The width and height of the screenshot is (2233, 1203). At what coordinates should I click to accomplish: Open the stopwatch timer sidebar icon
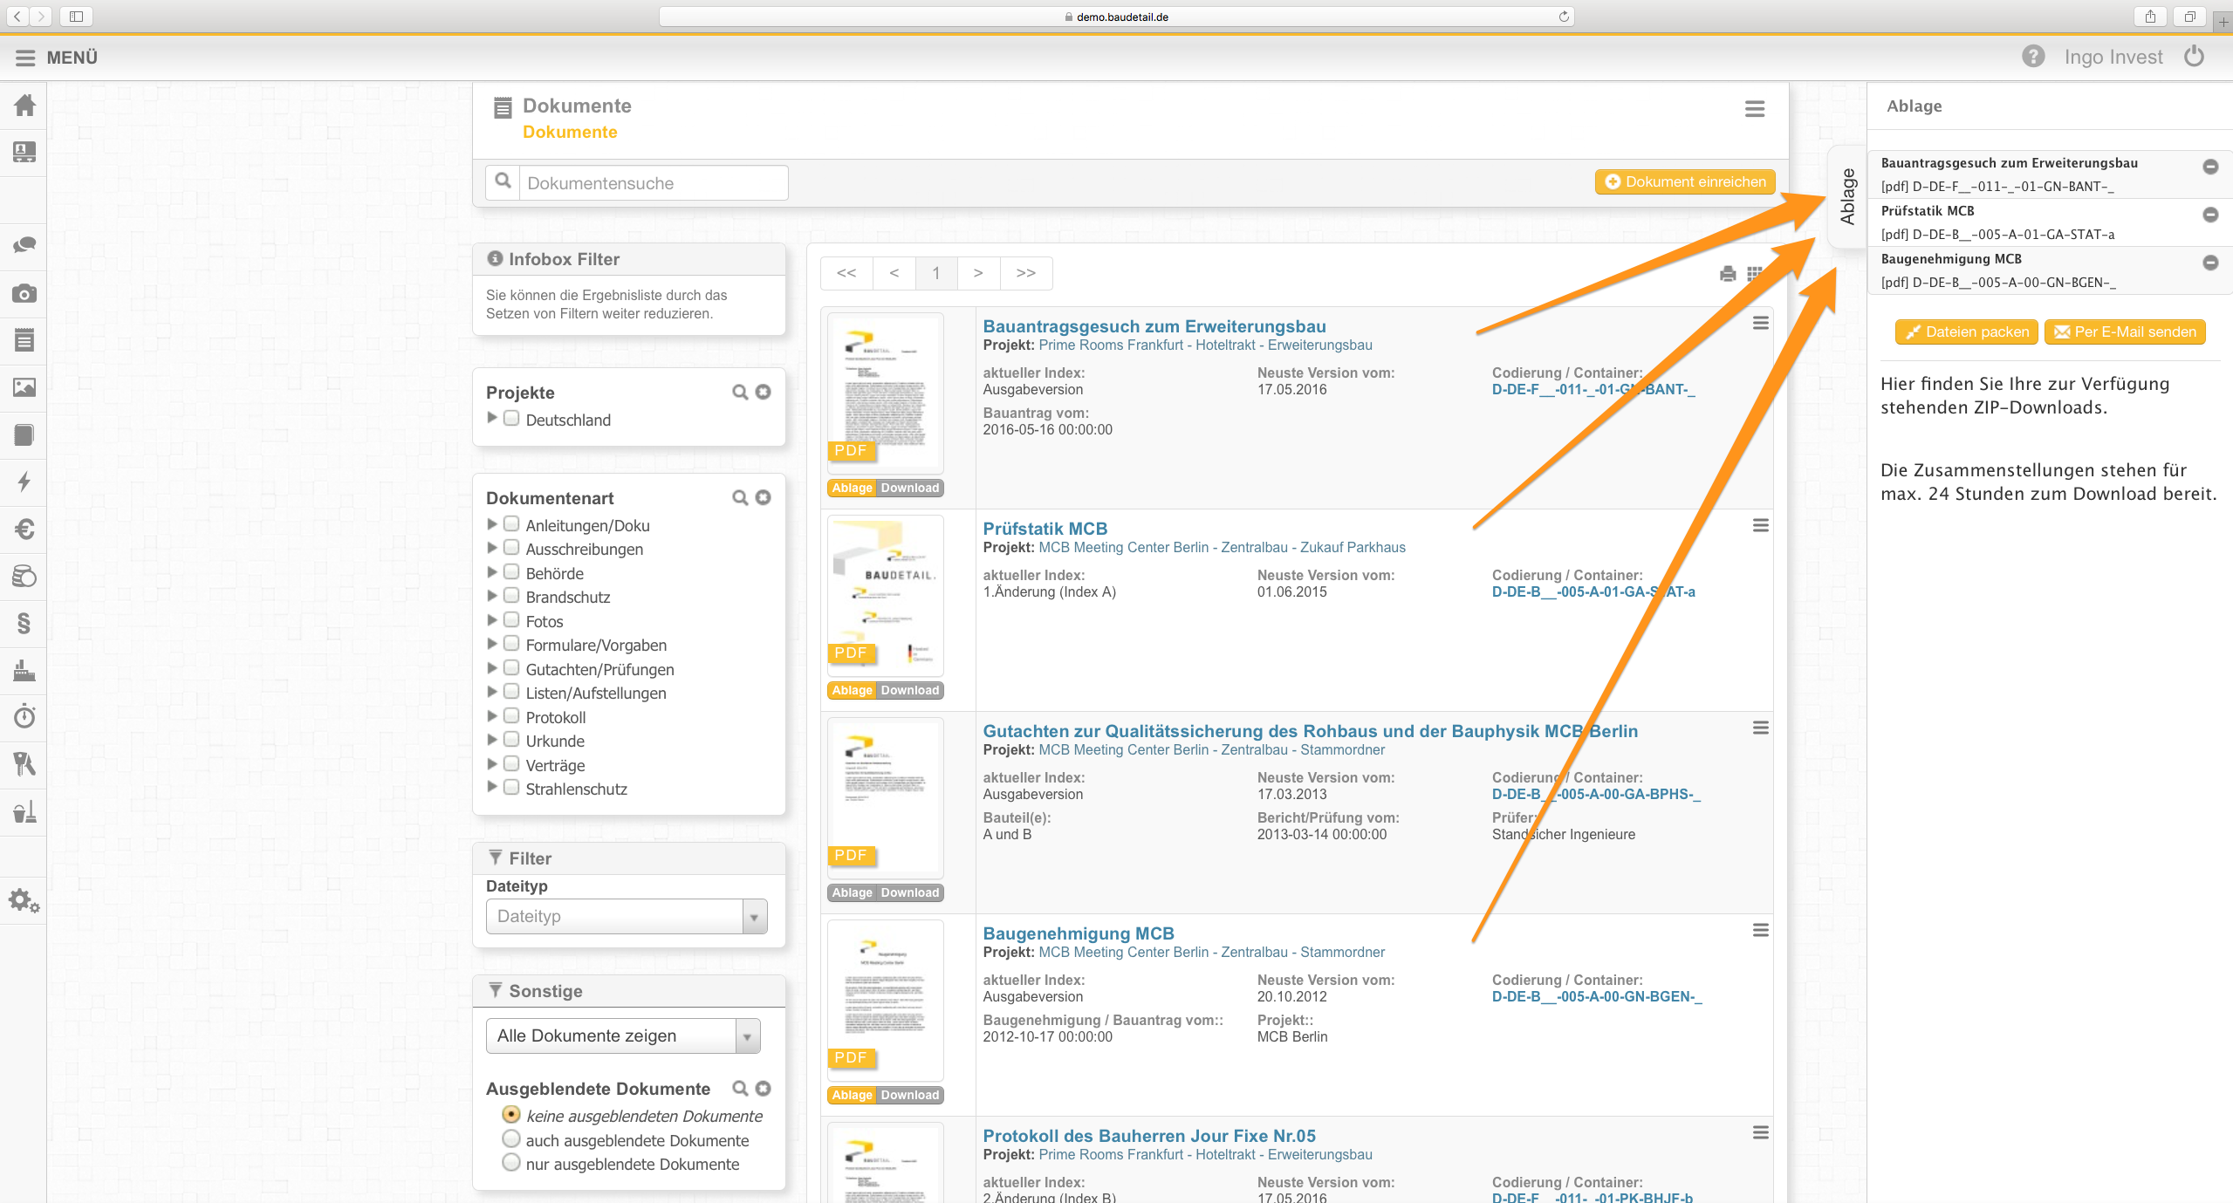point(24,717)
